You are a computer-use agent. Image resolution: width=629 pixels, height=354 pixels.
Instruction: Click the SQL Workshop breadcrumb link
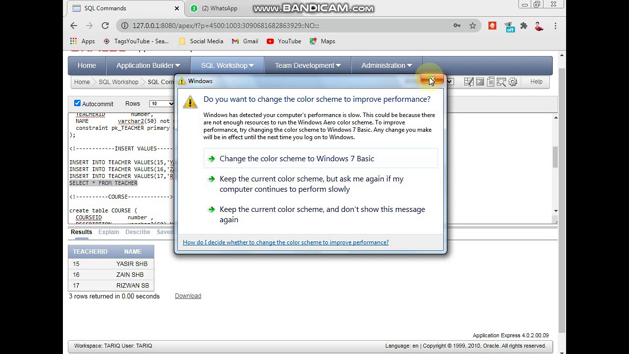tap(118, 82)
